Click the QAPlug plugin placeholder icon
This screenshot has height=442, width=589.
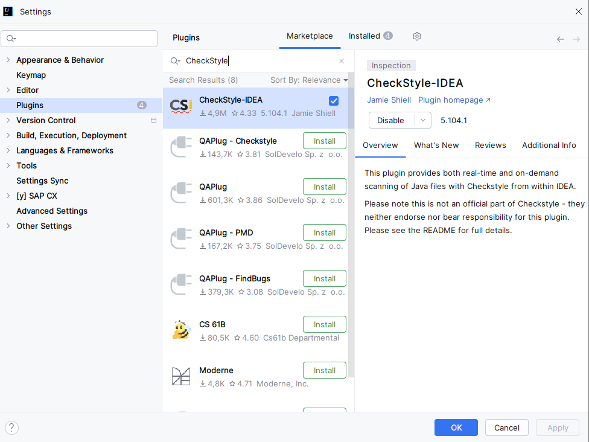(x=181, y=192)
